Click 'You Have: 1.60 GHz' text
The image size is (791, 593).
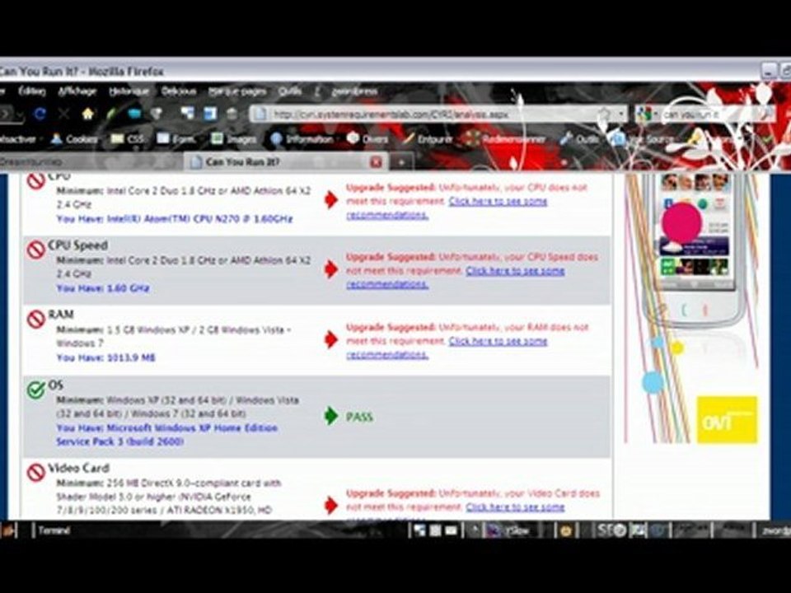coord(103,288)
